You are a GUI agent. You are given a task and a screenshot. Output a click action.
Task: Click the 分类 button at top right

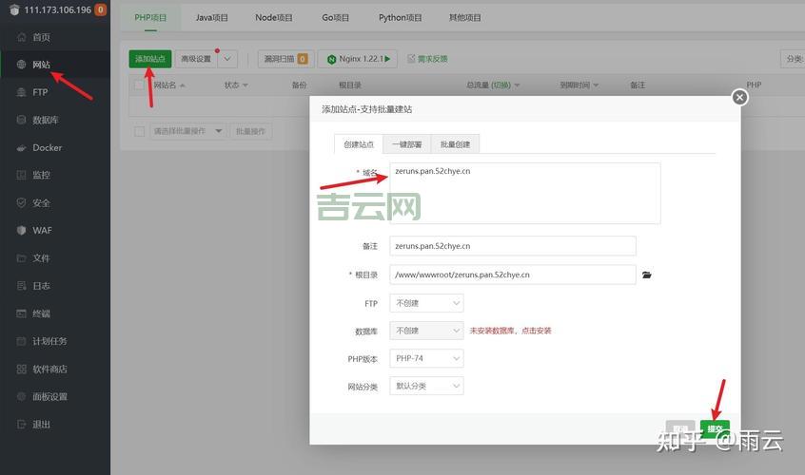(x=793, y=59)
